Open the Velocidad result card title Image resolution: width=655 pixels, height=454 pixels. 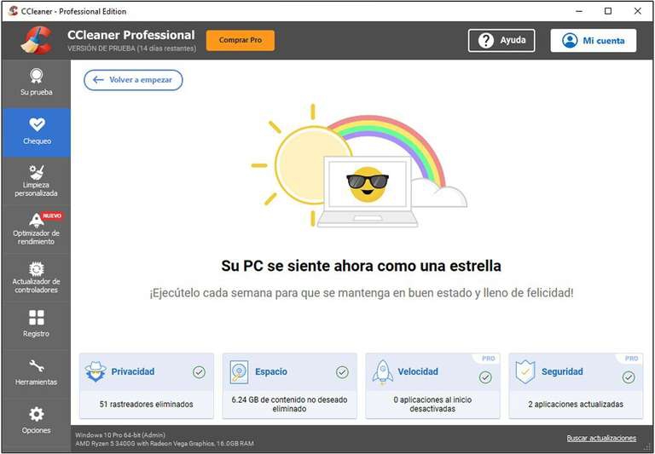coord(418,371)
